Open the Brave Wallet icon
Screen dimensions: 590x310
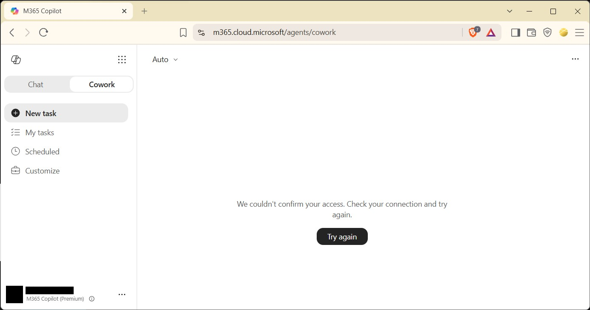click(x=531, y=32)
